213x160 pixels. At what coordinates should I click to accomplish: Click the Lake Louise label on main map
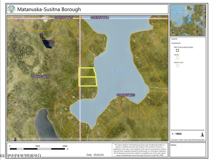118,70
